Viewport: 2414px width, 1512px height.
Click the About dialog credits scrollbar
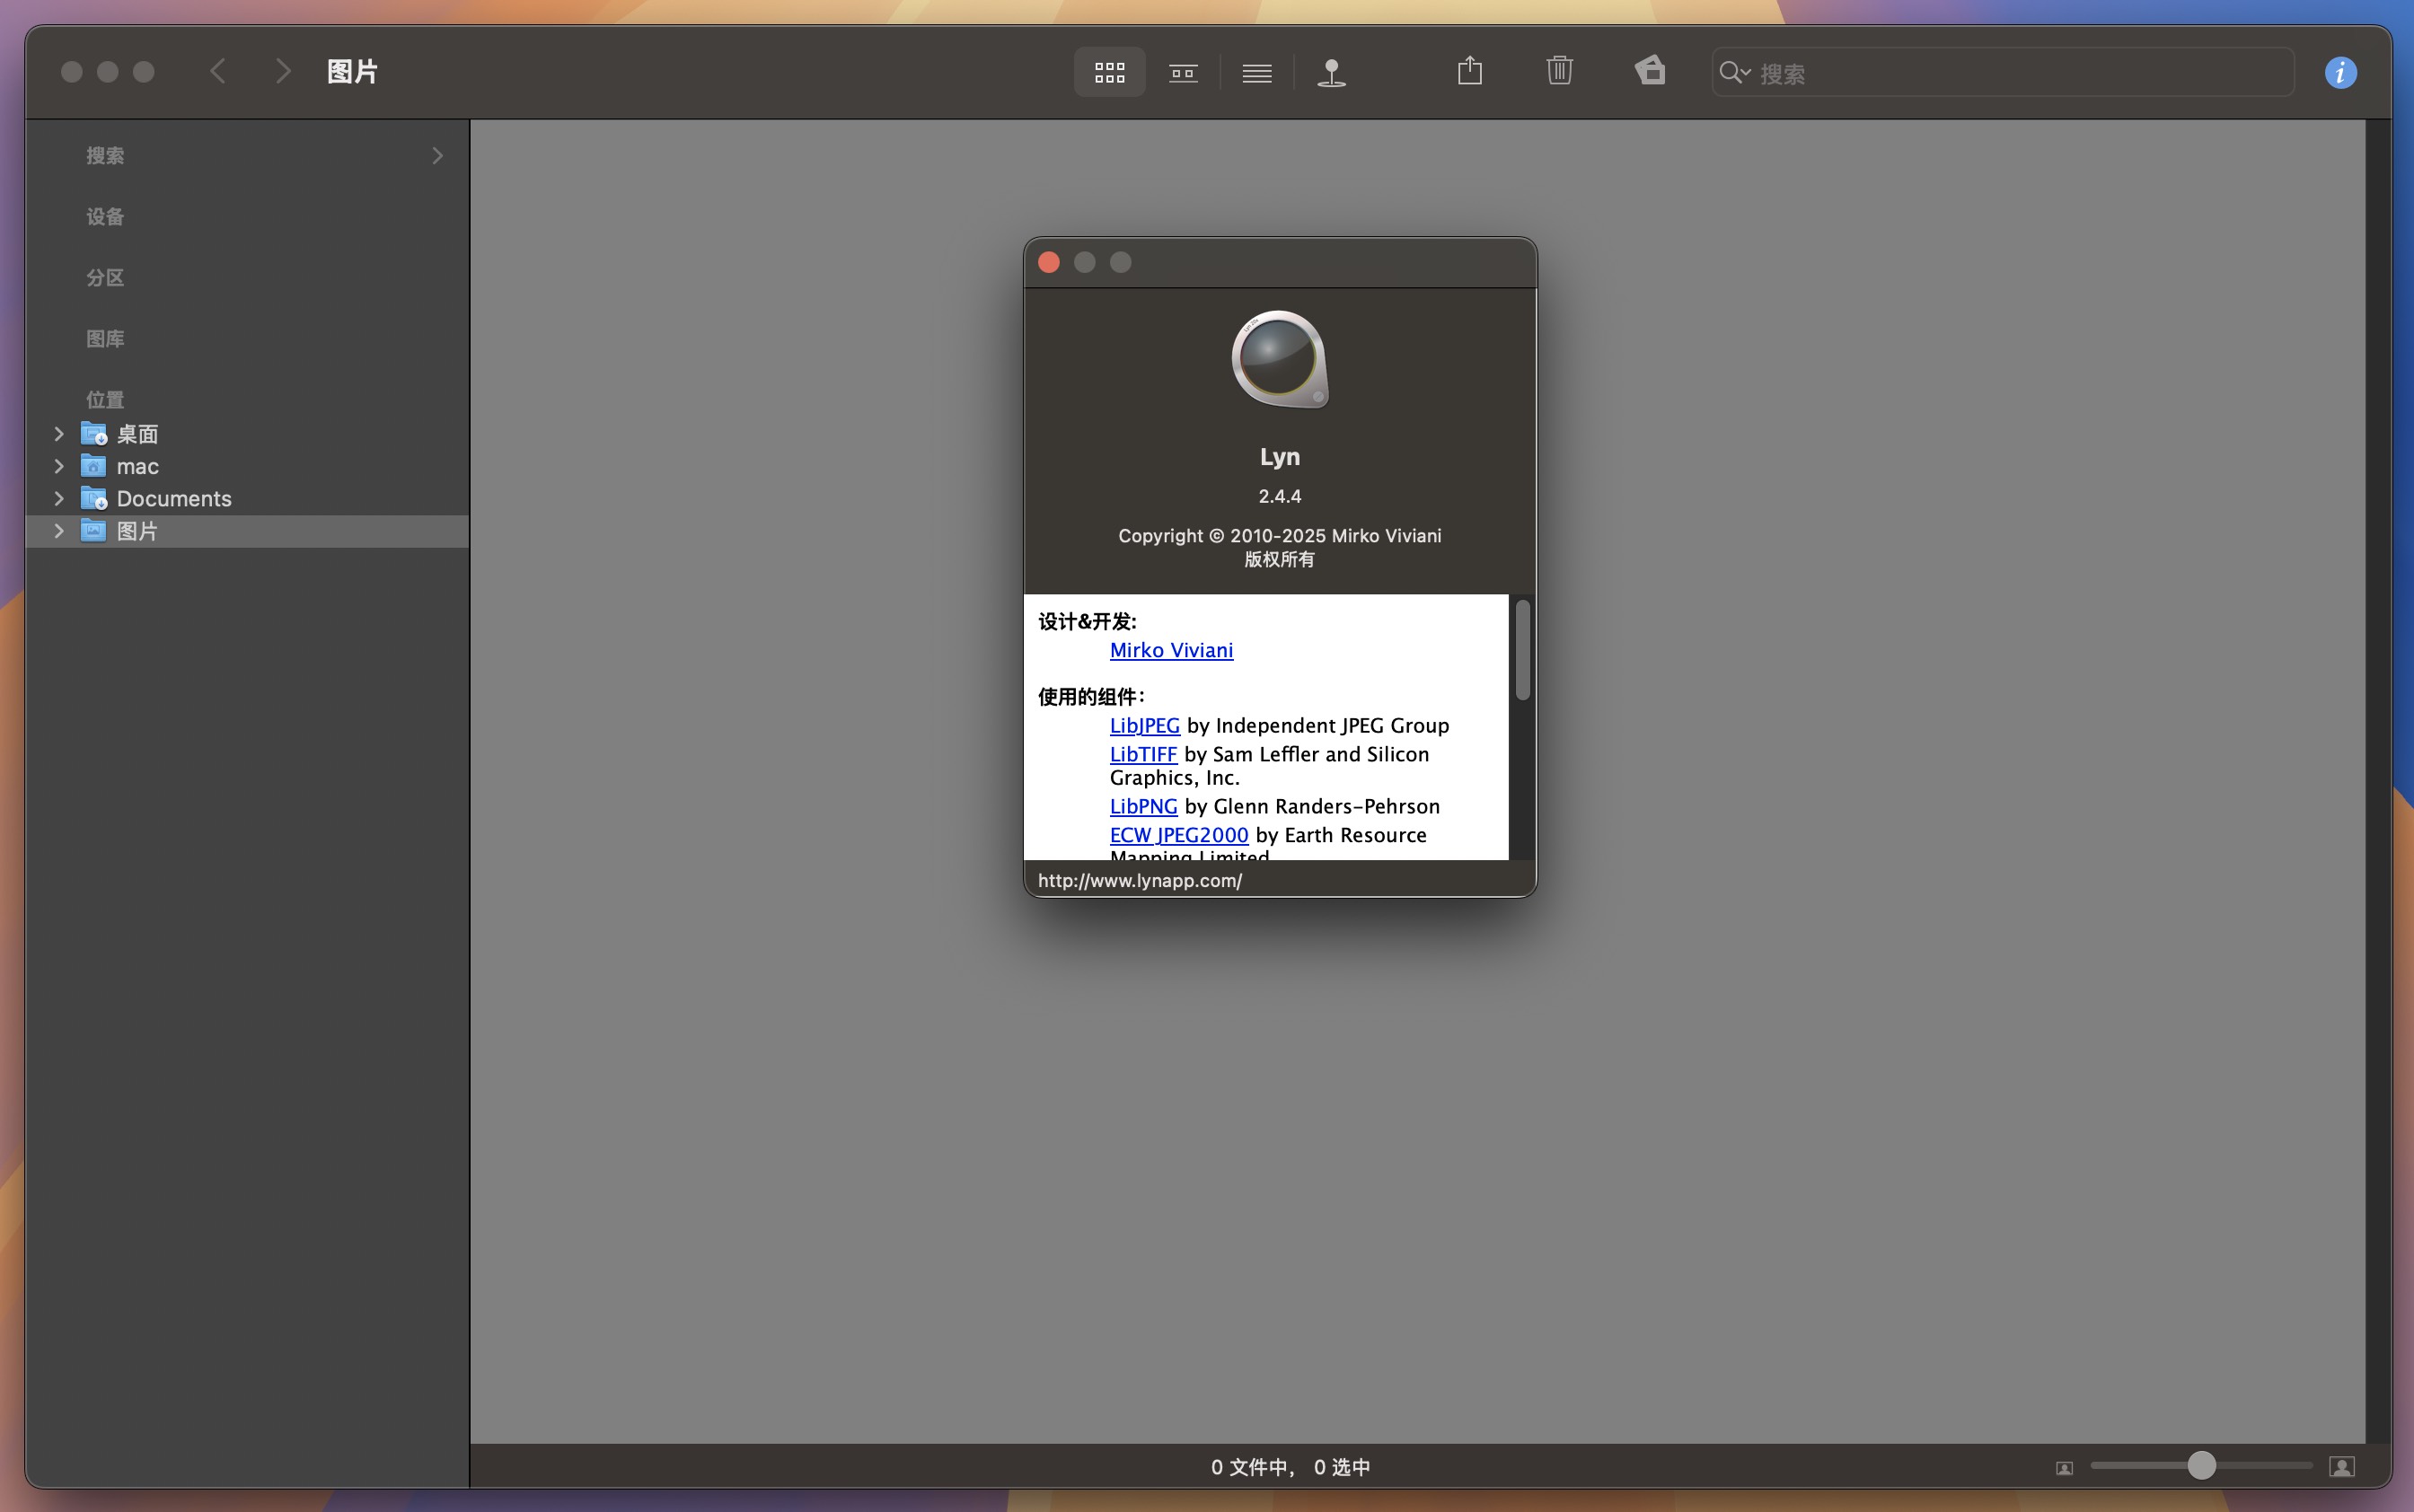tap(1522, 650)
